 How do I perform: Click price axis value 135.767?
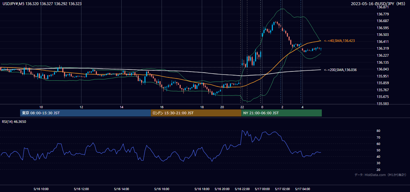(x=382, y=90)
